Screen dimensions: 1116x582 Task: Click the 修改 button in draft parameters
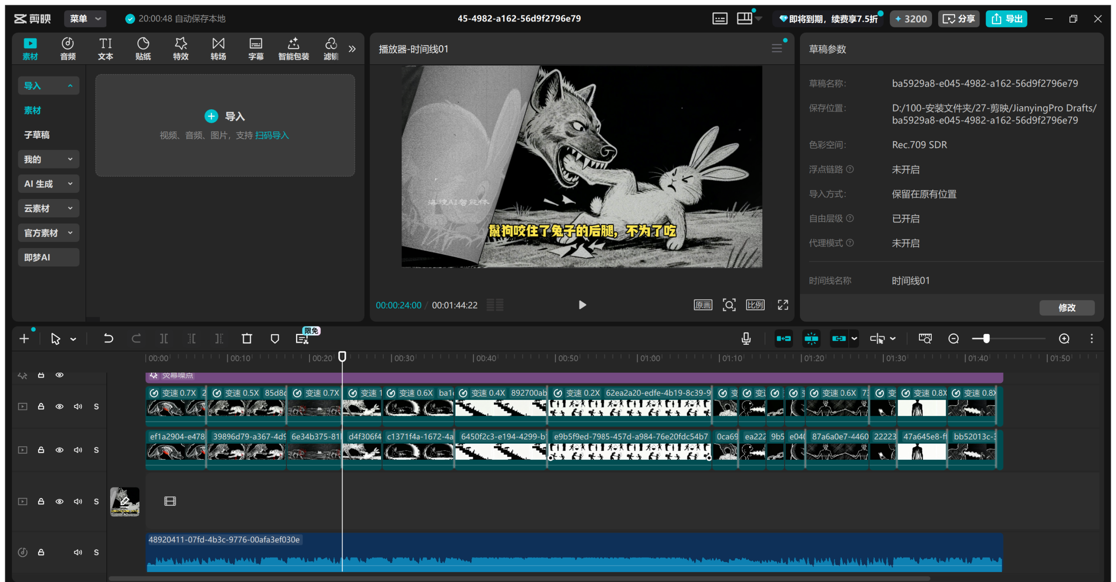pos(1066,308)
